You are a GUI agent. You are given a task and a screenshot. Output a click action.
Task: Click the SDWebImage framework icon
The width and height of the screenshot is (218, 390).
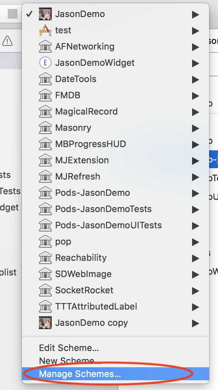point(45,274)
